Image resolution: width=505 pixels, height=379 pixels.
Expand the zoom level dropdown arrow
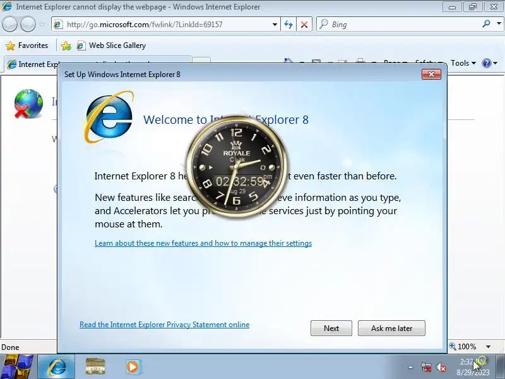[488, 347]
